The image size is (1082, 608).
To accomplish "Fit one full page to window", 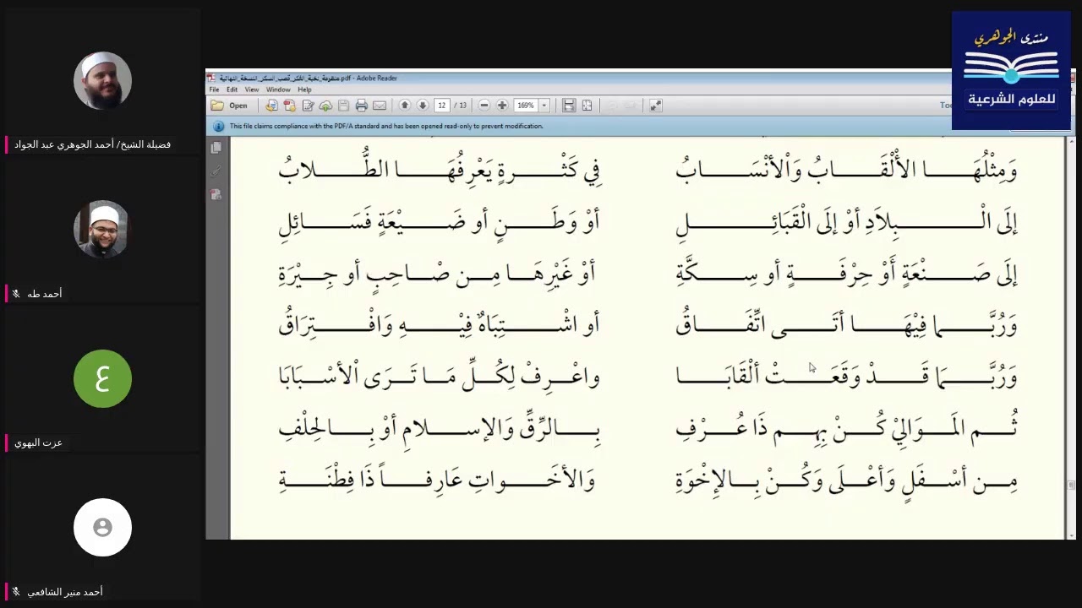I will pyautogui.click(x=587, y=106).
